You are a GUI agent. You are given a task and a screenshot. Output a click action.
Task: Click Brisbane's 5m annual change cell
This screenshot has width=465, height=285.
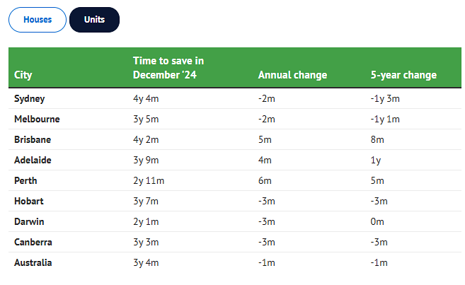tap(265, 139)
